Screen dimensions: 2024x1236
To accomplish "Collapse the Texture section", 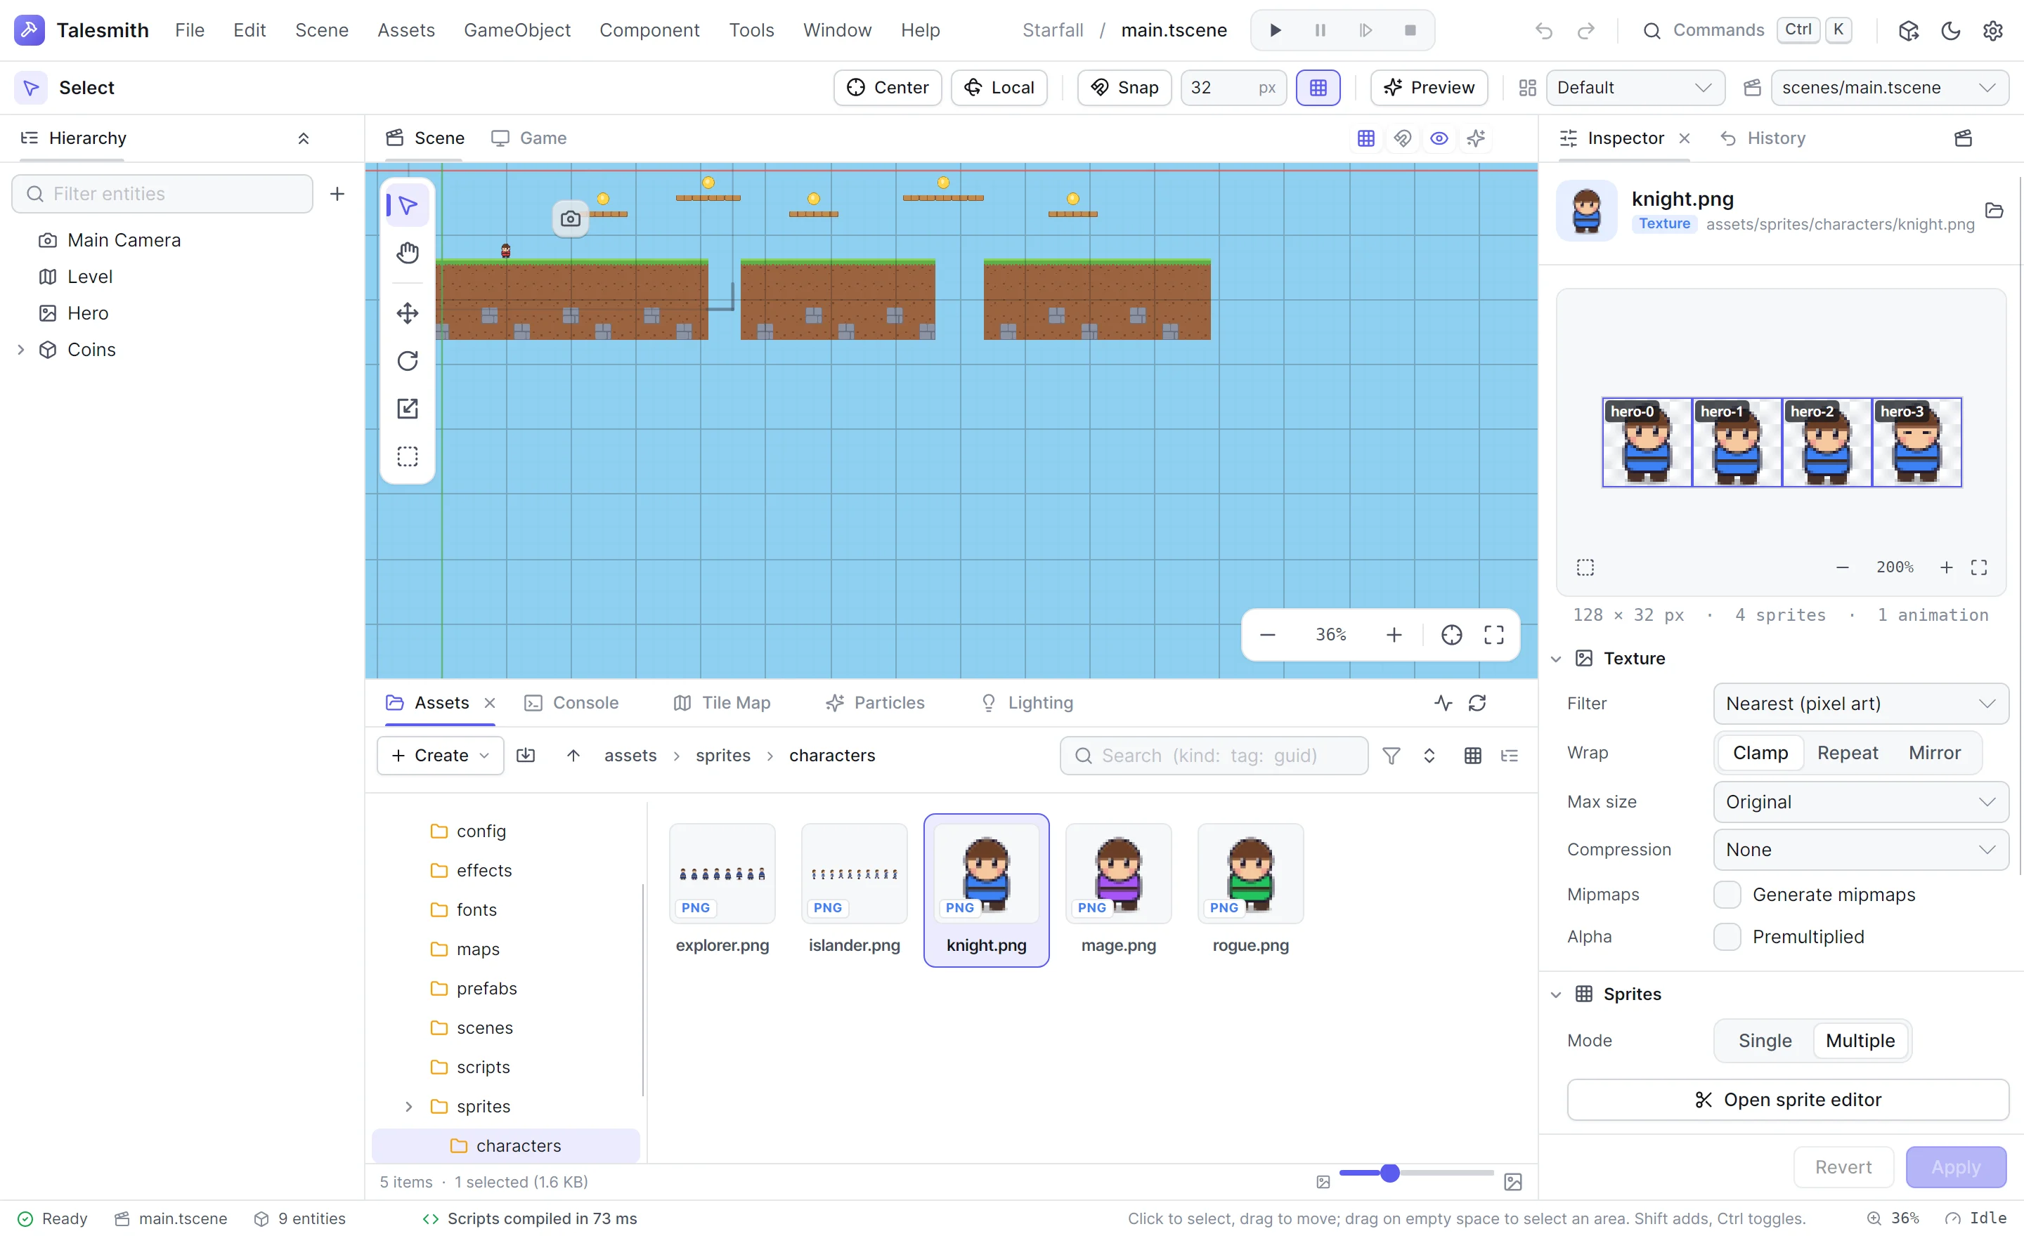I will [x=1556, y=658].
